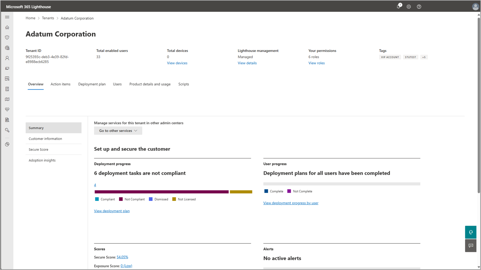Switch to the Deployment plan tab

coord(92,84)
